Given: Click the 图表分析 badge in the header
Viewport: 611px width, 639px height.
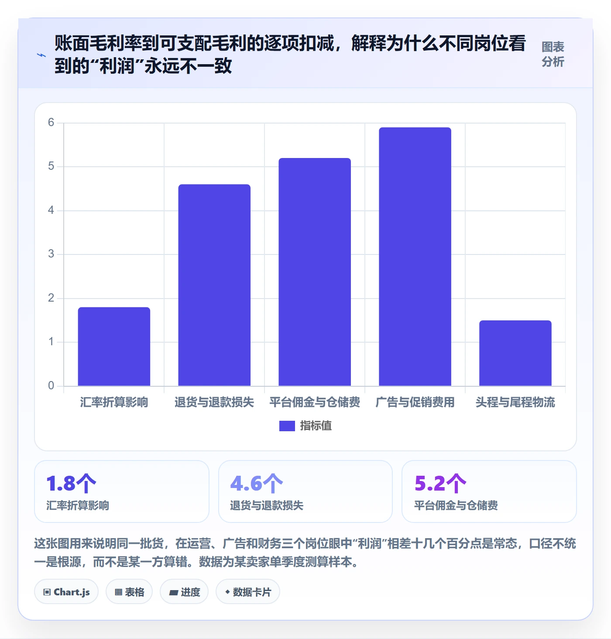Looking at the screenshot, I should (553, 55).
